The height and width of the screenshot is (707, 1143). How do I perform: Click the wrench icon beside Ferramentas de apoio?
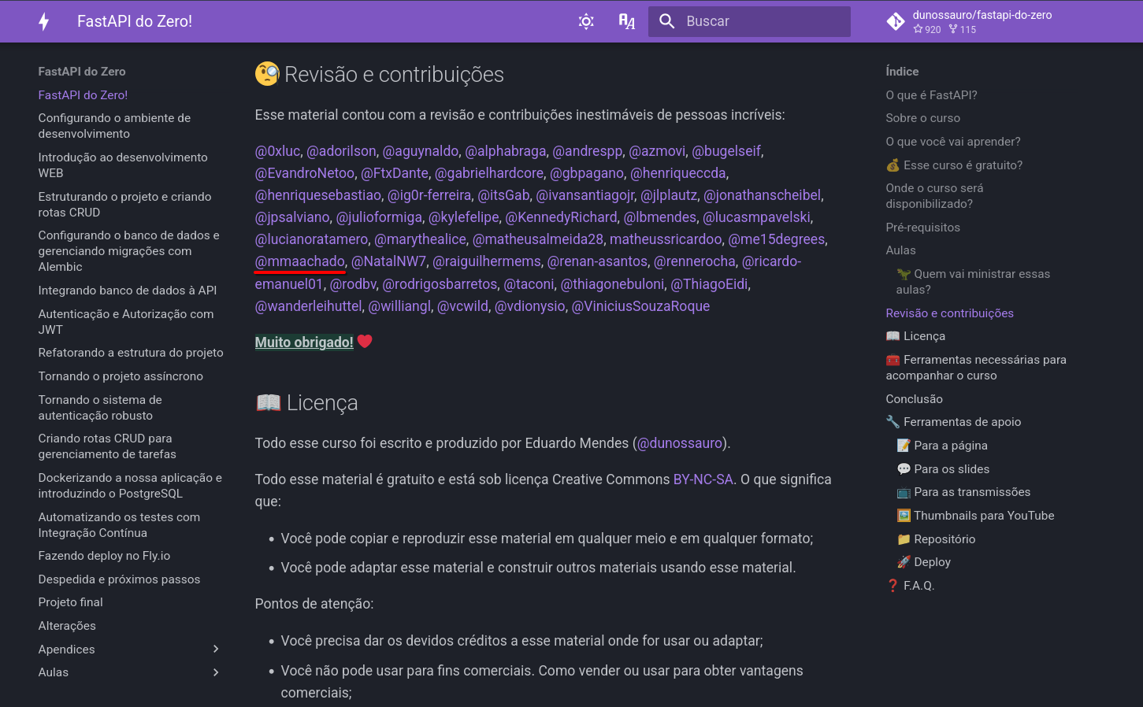tap(892, 421)
